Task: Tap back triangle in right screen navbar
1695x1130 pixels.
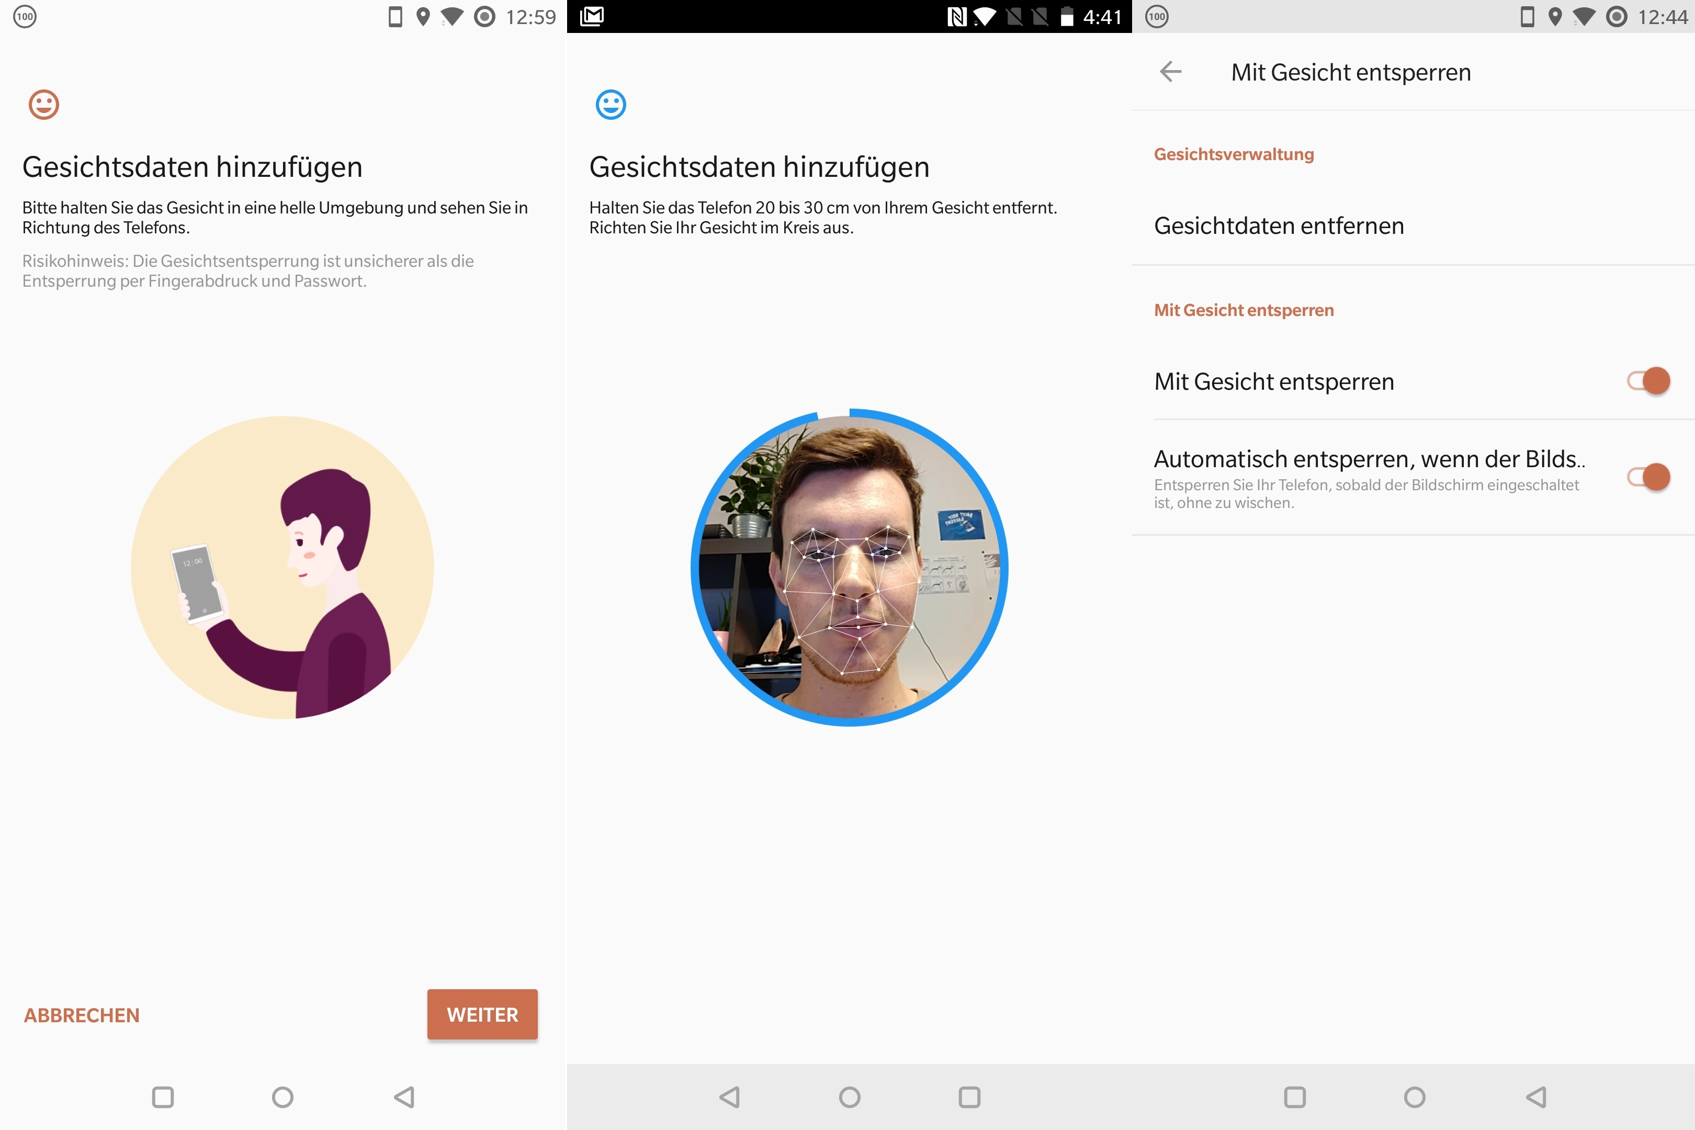Action: 1536,1097
